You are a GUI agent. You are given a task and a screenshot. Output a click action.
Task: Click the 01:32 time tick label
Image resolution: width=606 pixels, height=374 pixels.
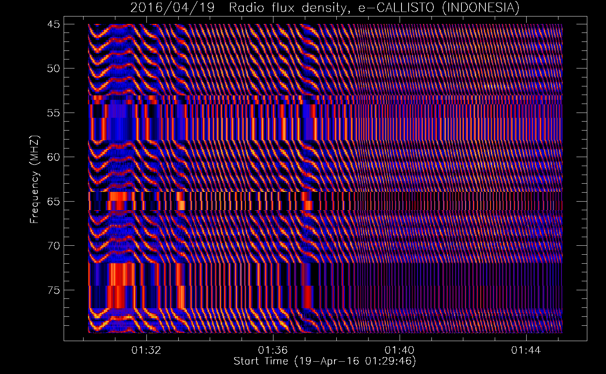pos(146,350)
